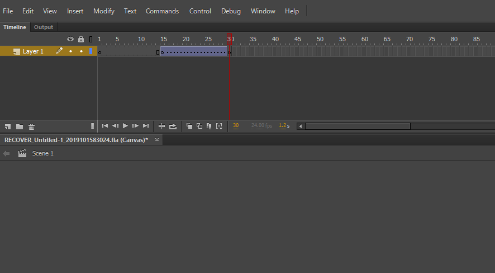Screen dimensions: 495x273
Task: Click the Scene 1 clapperboard icon
Action: [22, 153]
